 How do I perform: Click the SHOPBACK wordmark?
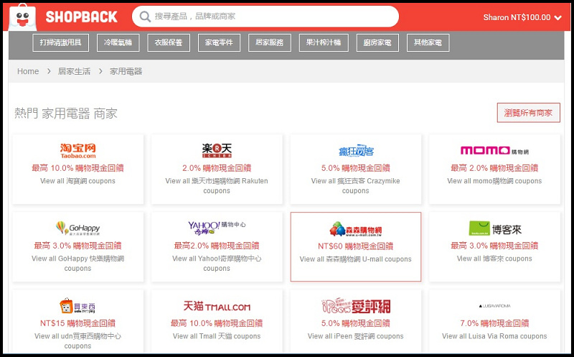point(81,17)
